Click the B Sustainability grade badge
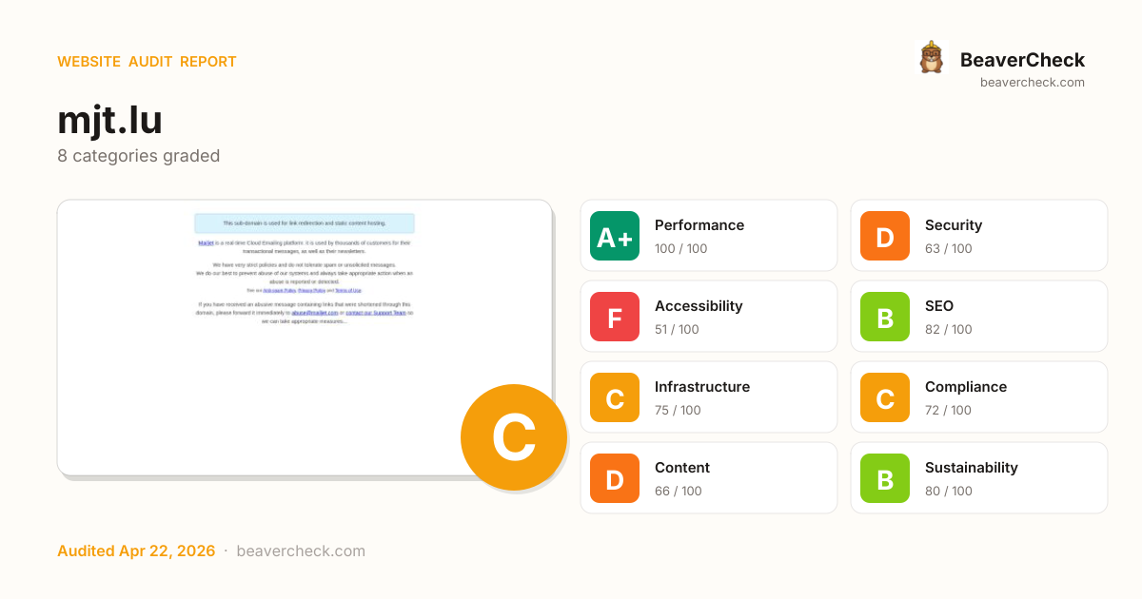 tap(885, 478)
